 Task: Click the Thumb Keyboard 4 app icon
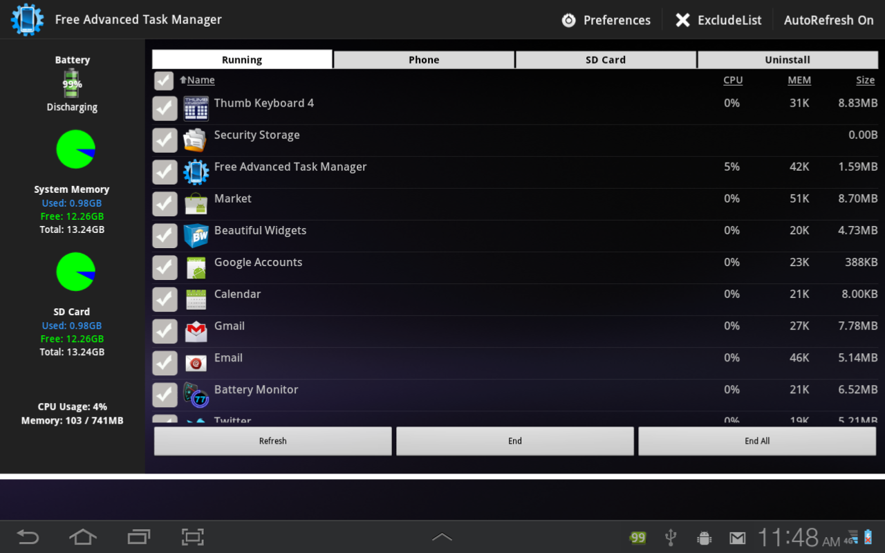point(196,109)
